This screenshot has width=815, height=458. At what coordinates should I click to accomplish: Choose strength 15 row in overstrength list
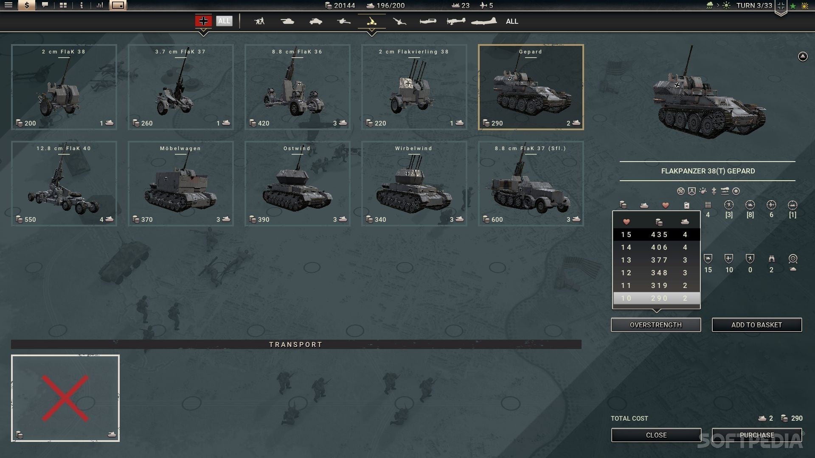click(656, 235)
